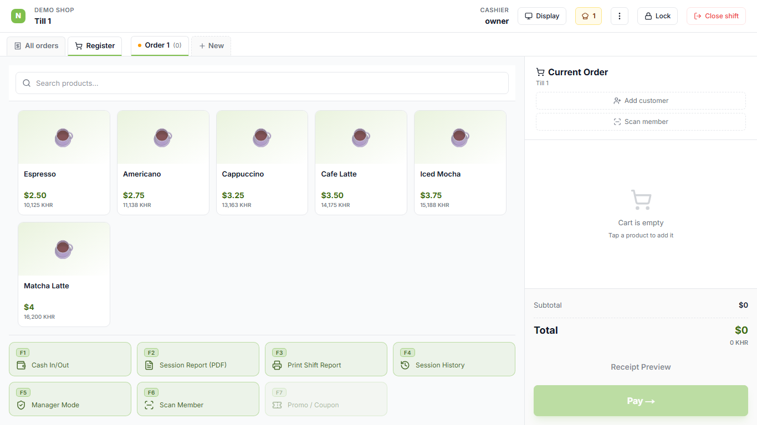This screenshot has width=757, height=425.
Task: Click the Cappuccino $3.25 price
Action: click(x=233, y=195)
